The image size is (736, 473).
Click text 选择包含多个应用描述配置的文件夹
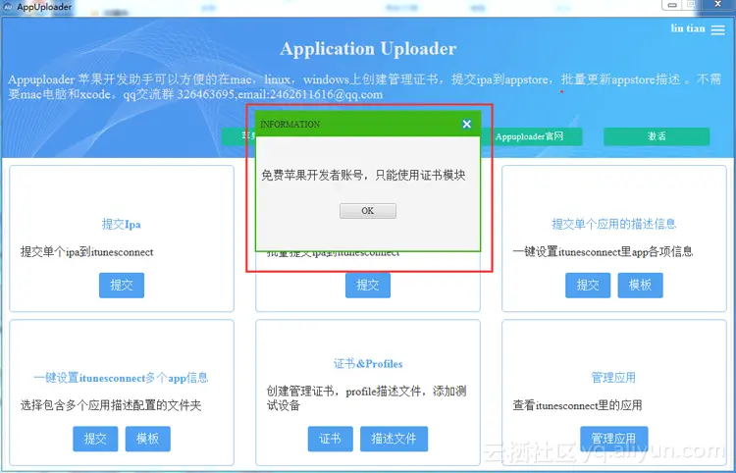(111, 405)
